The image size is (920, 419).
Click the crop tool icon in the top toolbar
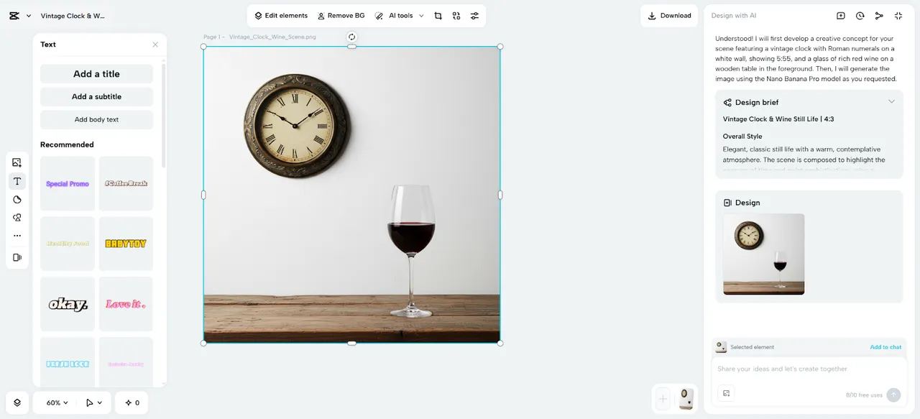(x=438, y=16)
